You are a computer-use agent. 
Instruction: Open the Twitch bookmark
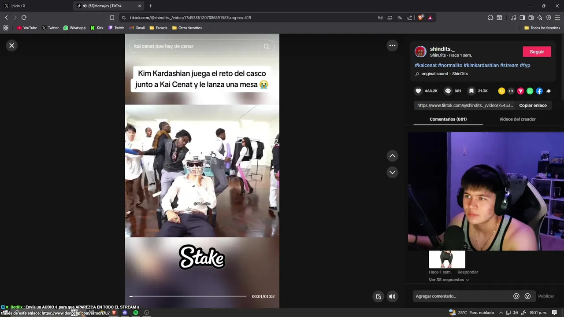pyautogui.click(x=117, y=28)
